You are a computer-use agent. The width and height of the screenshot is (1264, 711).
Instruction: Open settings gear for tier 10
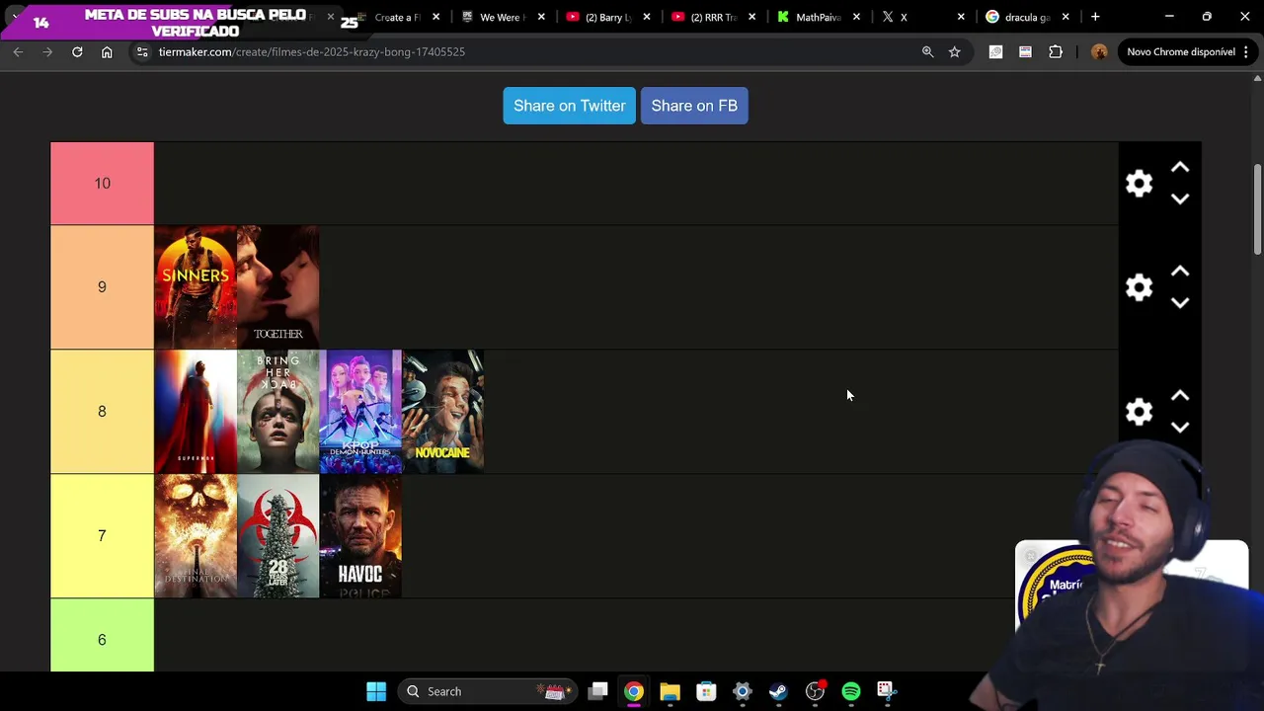pyautogui.click(x=1139, y=184)
